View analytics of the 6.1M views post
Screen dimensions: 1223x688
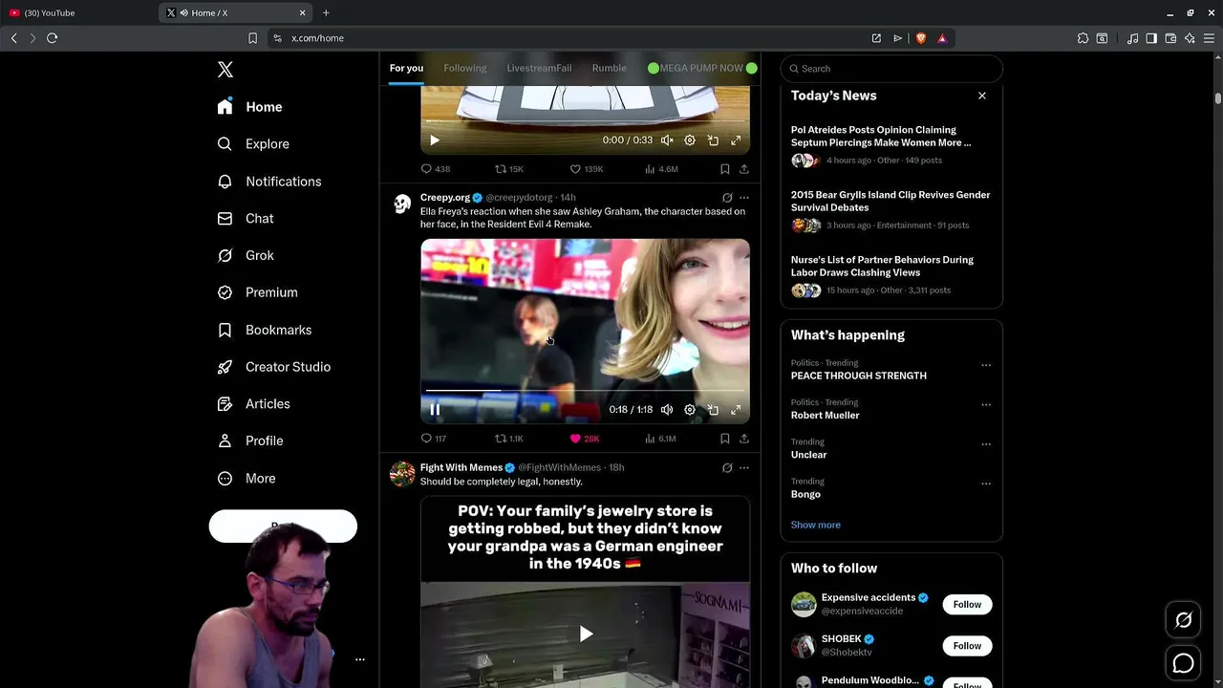pyautogui.click(x=660, y=439)
